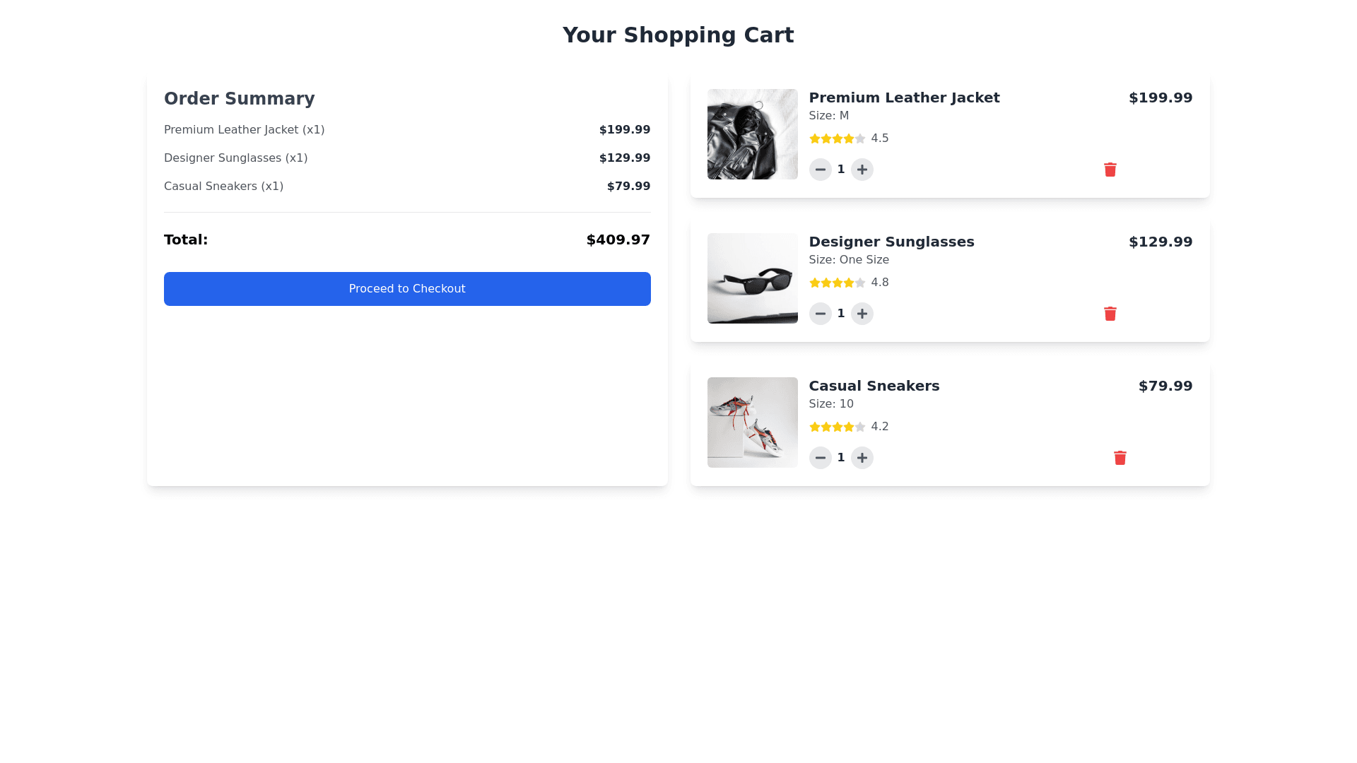Image resolution: width=1357 pixels, height=763 pixels.
Task: Decrease quantity of Casual Sneakers
Action: coord(820,458)
